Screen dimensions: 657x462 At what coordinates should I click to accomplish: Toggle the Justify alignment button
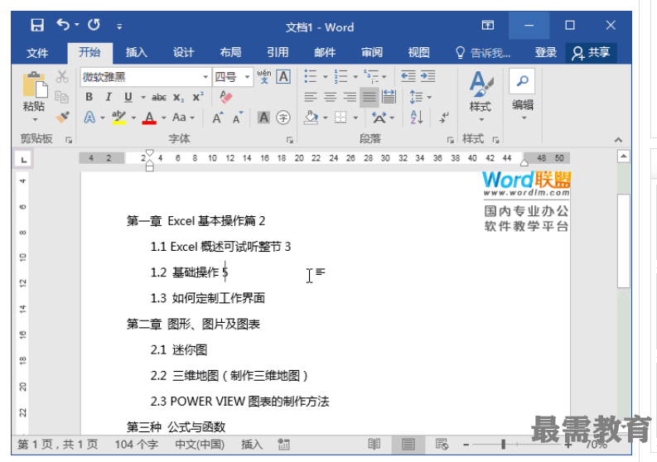coord(370,97)
